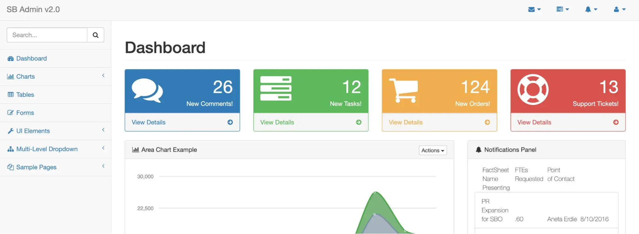Screen dimensions: 639x234
Task: Open the envelope messages dropdown
Action: 534,10
